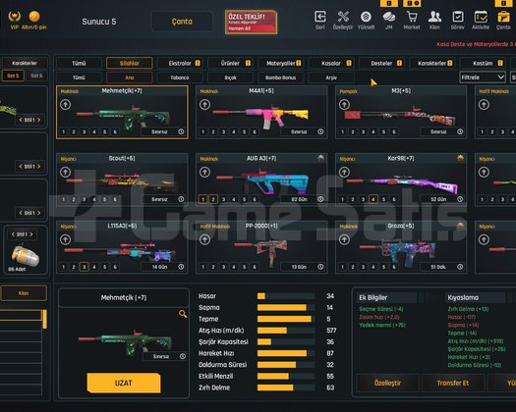This screenshot has height=412, width=516.
Task: Open the Klan members icon
Action: 434,17
